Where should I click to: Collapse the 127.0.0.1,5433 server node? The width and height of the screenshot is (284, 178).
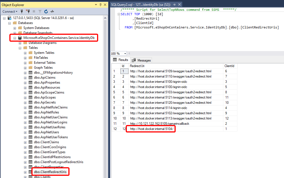coord(4,18)
